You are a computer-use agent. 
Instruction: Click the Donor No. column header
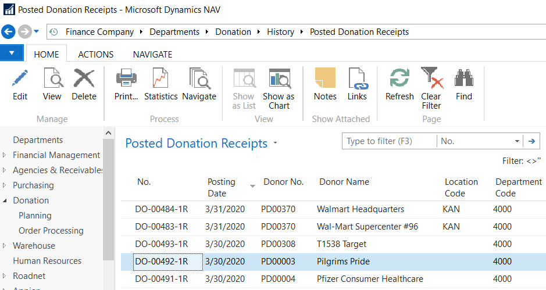283,182
